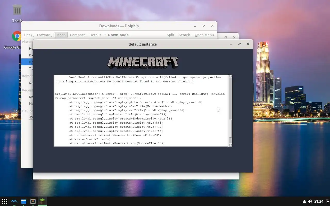Screen dimensions: 330x206
Task: Click the 'Display.create(Display.java:754)' line
Action: (x=116, y=131)
